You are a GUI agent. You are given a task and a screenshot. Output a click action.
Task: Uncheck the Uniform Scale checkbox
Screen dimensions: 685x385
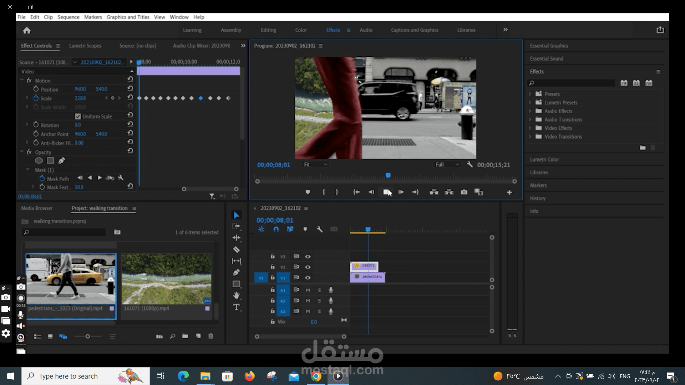pos(78,116)
